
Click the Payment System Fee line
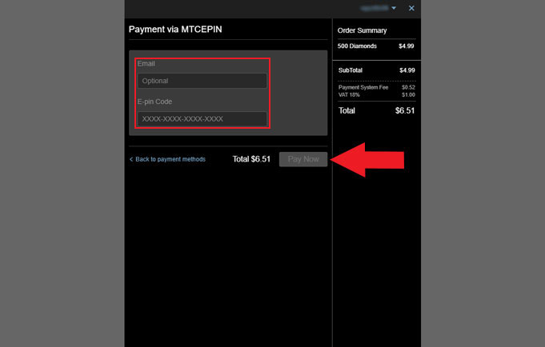click(x=363, y=87)
